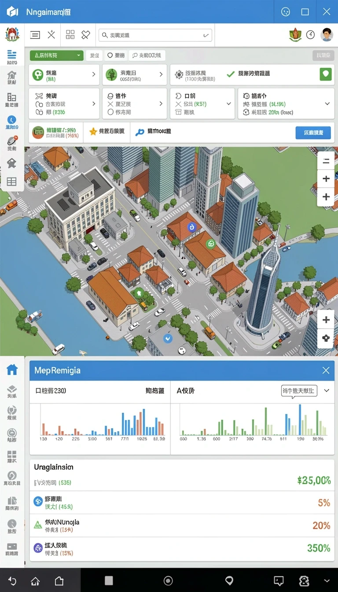This screenshot has width=338, height=592.
Task: Expand chevron on the green-figure icon card
Action: point(161,74)
